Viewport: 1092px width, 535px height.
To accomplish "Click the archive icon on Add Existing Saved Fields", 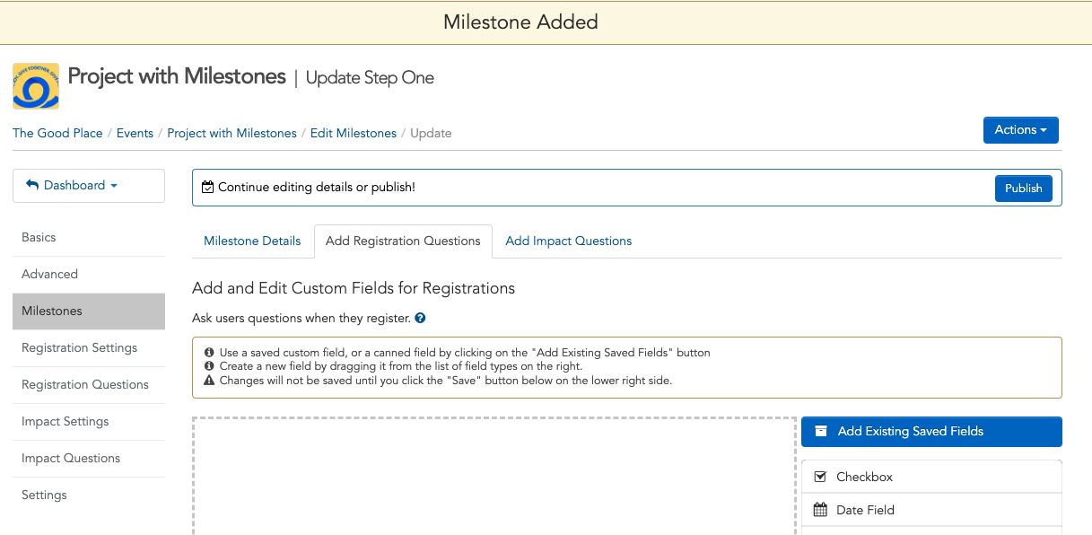I will coord(820,431).
